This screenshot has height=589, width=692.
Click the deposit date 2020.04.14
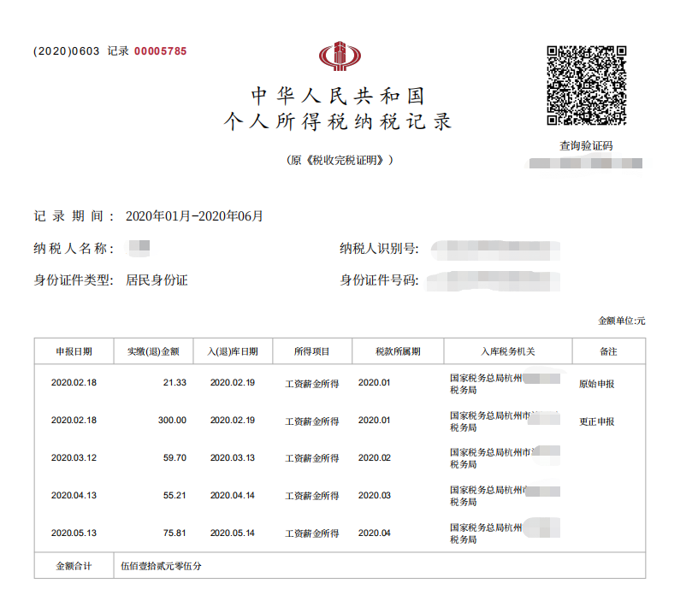(x=233, y=495)
